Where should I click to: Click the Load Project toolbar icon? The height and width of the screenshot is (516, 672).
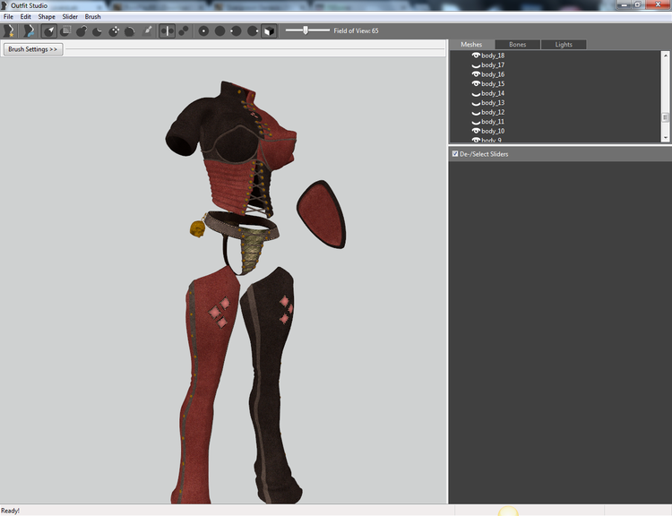pyautogui.click(x=29, y=30)
